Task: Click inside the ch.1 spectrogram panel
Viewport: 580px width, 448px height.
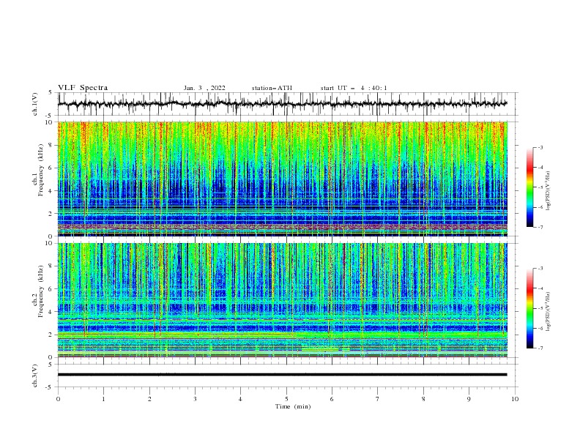Action: point(283,179)
